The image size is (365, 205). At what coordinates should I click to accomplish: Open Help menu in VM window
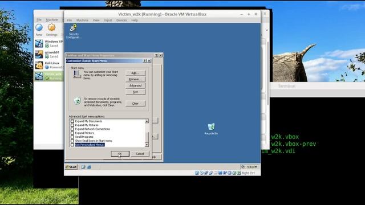click(135, 20)
